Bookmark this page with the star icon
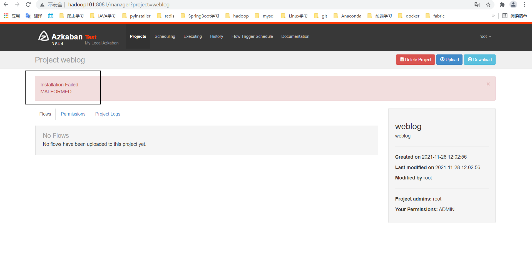The width and height of the screenshot is (532, 260). pos(488,5)
